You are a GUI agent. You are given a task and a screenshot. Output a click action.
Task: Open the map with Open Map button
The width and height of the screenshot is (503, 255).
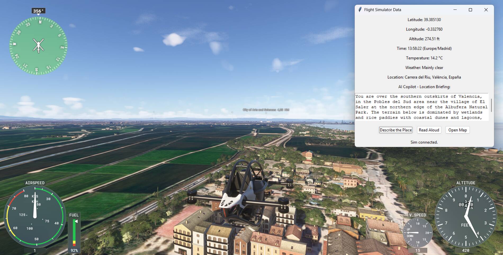(457, 130)
